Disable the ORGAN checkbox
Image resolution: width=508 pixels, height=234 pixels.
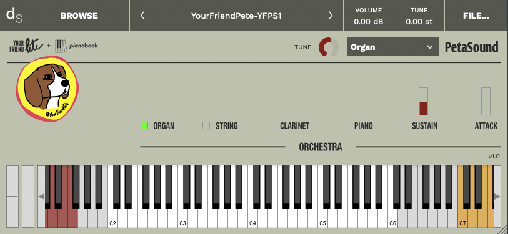[x=144, y=125]
